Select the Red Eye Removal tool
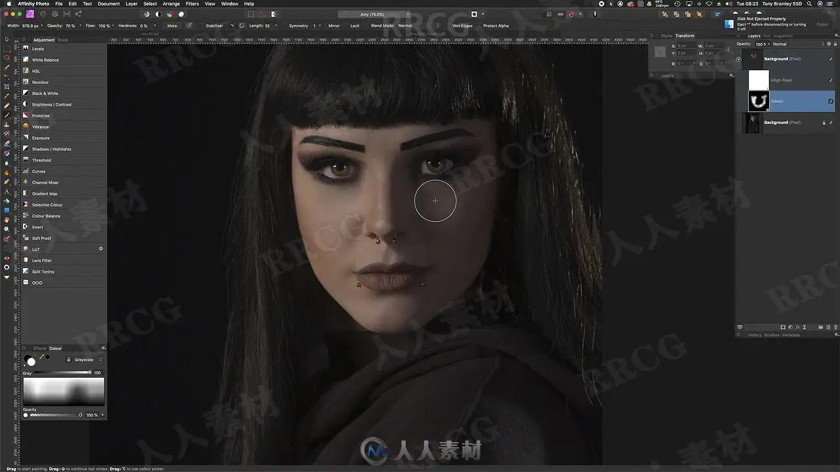840x472 pixels. coord(7,258)
